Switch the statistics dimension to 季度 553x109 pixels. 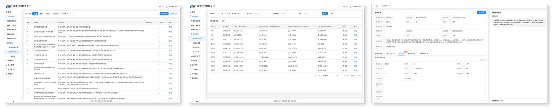tap(41, 14)
